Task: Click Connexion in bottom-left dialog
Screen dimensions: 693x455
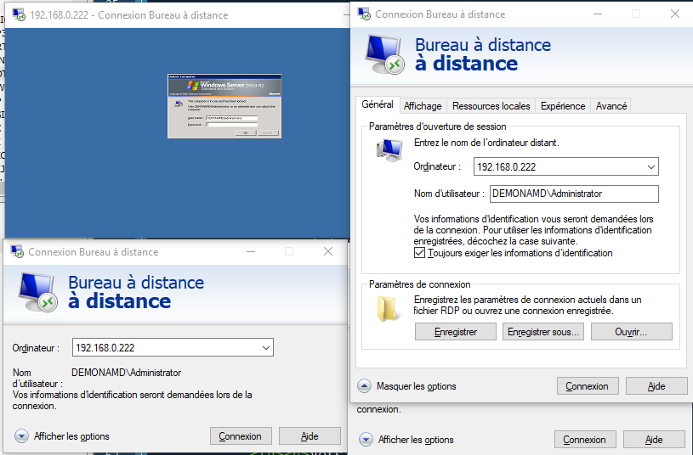Action: [x=241, y=436]
